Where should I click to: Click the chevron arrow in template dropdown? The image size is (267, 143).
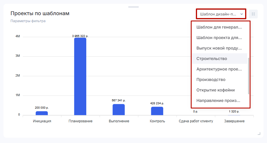[241, 14]
